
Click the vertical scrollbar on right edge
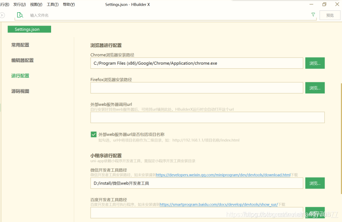pos(341,138)
